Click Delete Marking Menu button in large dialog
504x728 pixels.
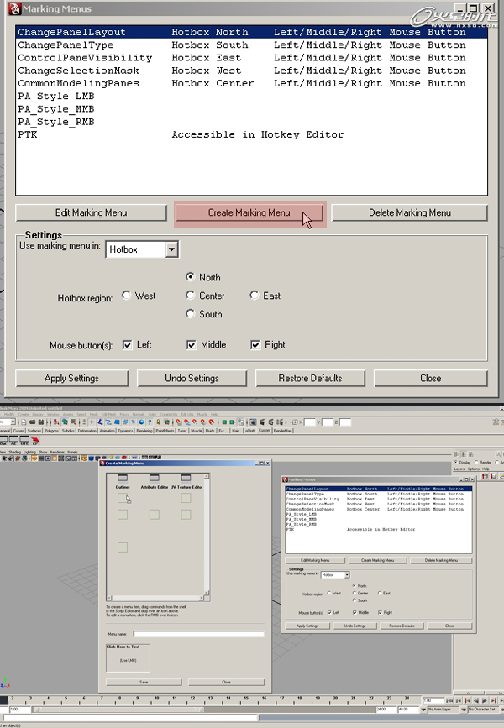409,212
